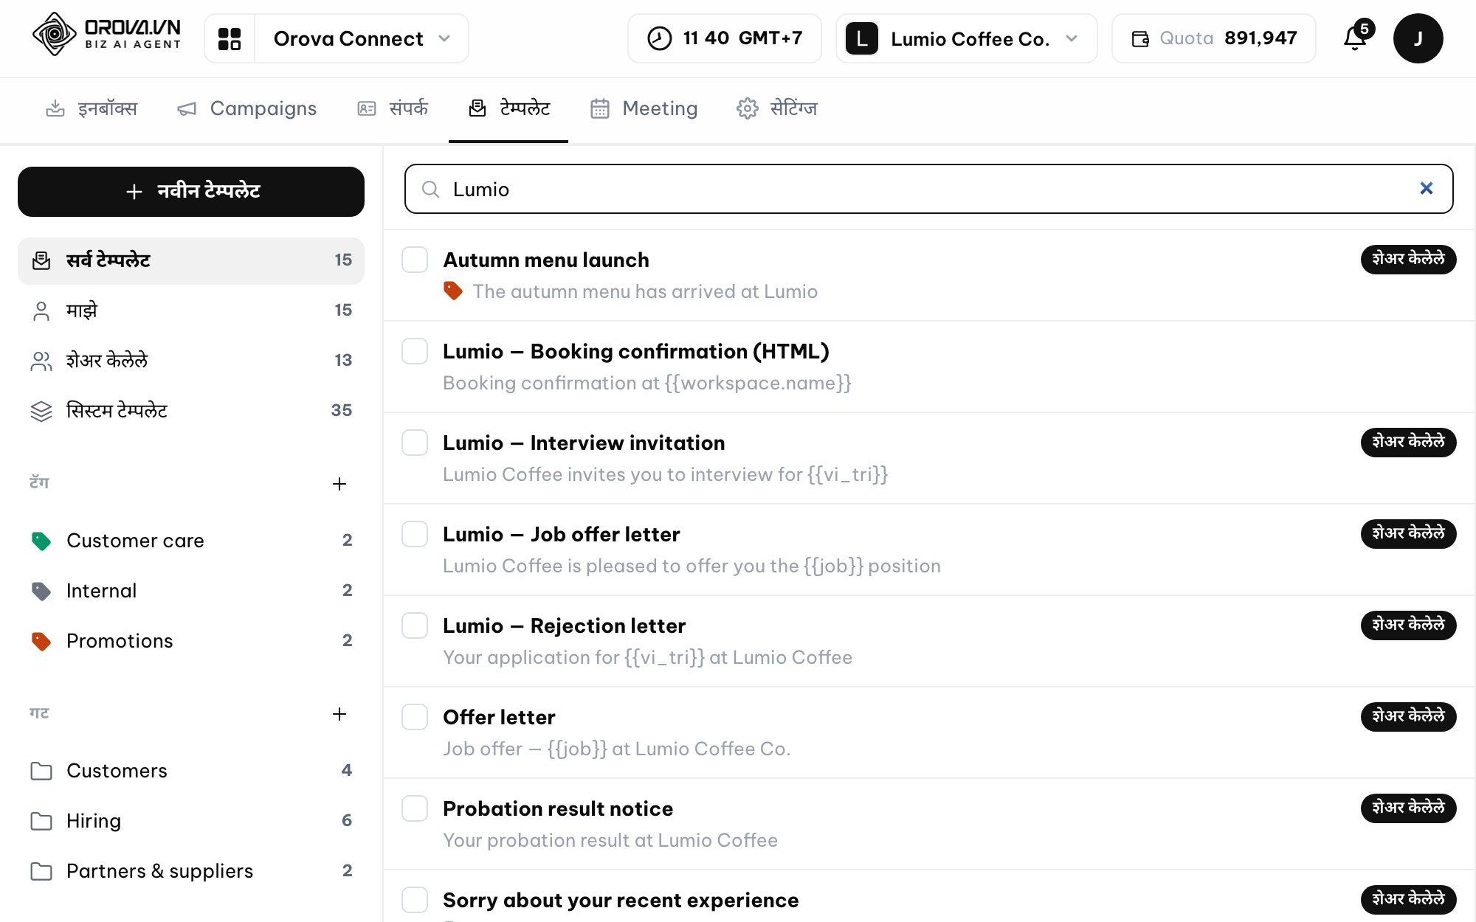Click the Hiring folder icon

pos(41,821)
